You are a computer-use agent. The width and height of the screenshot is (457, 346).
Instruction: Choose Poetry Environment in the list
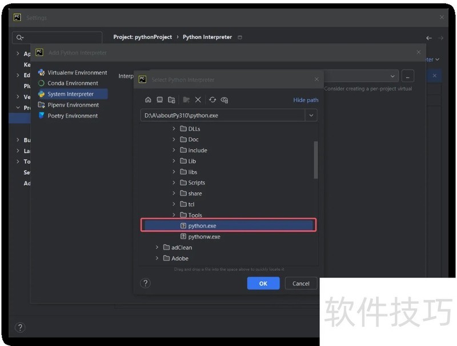[73, 116]
